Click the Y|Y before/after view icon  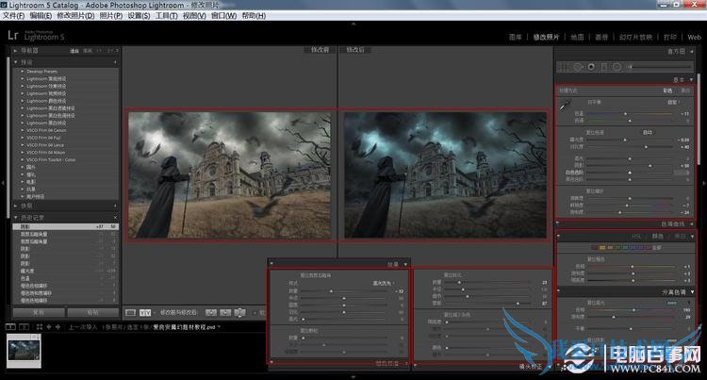145,311
